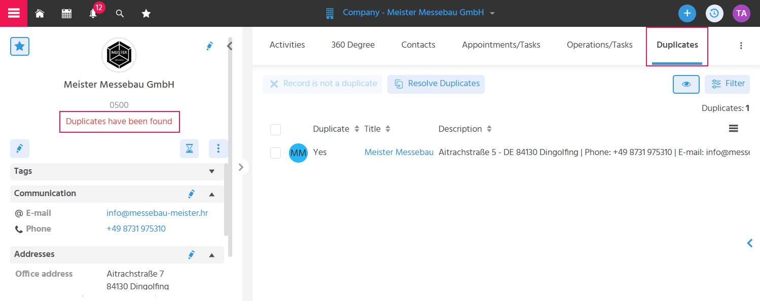760x301 pixels.
Task: Tick the Meister Messebau row checkbox
Action: (275, 153)
